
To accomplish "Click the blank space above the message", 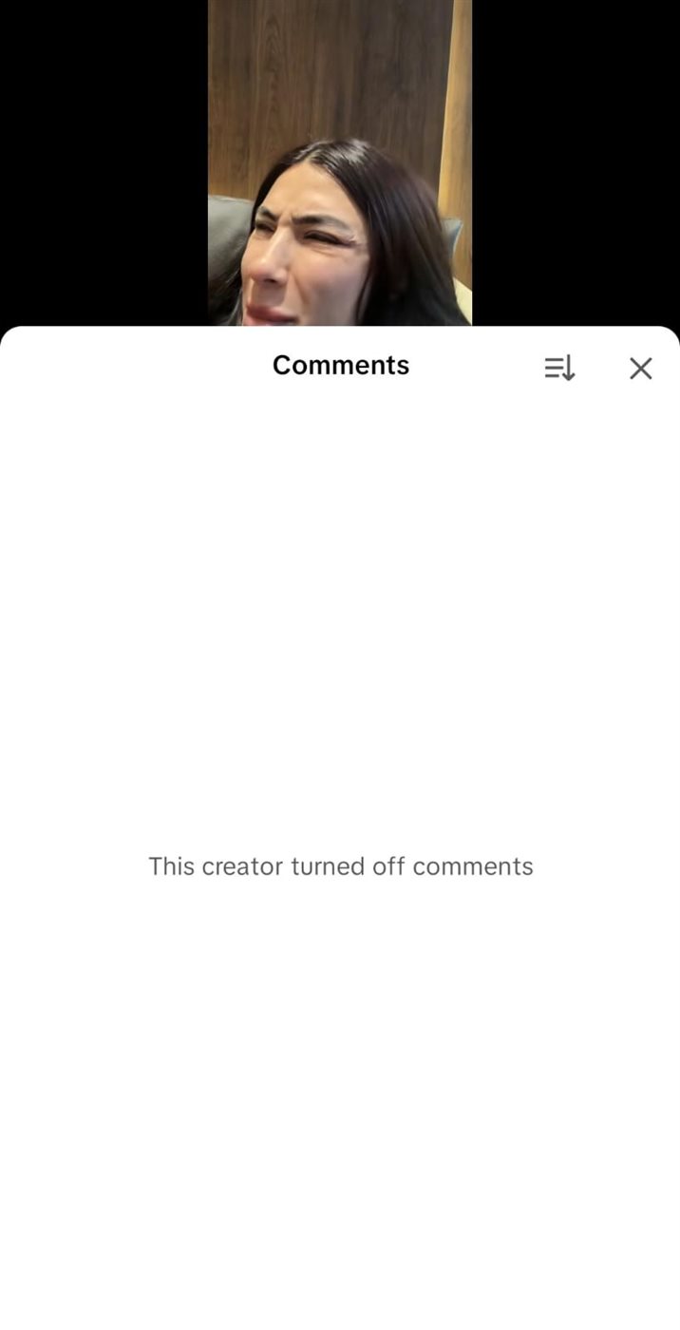I will pyautogui.click(x=340, y=617).
